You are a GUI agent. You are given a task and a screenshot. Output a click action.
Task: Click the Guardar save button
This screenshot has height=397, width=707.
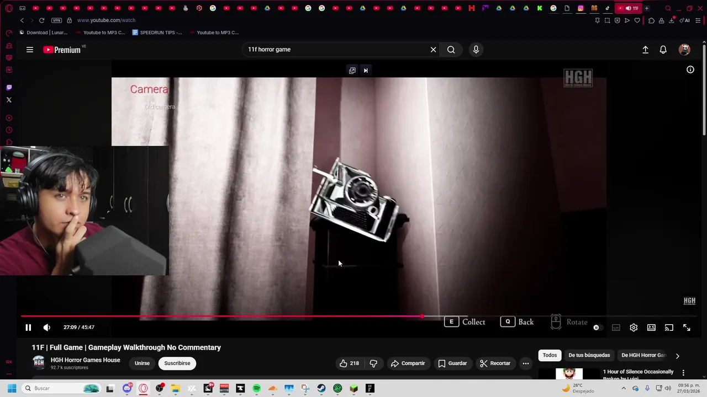[x=452, y=363]
